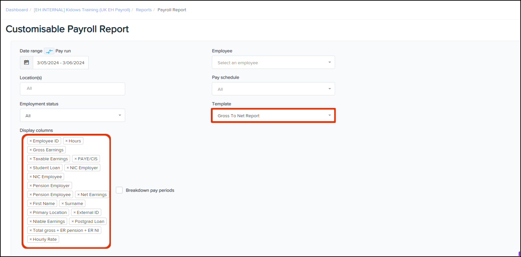Click the date range field 3/05/2024 - 3/06/2024
This screenshot has height=257, width=521.
point(60,63)
